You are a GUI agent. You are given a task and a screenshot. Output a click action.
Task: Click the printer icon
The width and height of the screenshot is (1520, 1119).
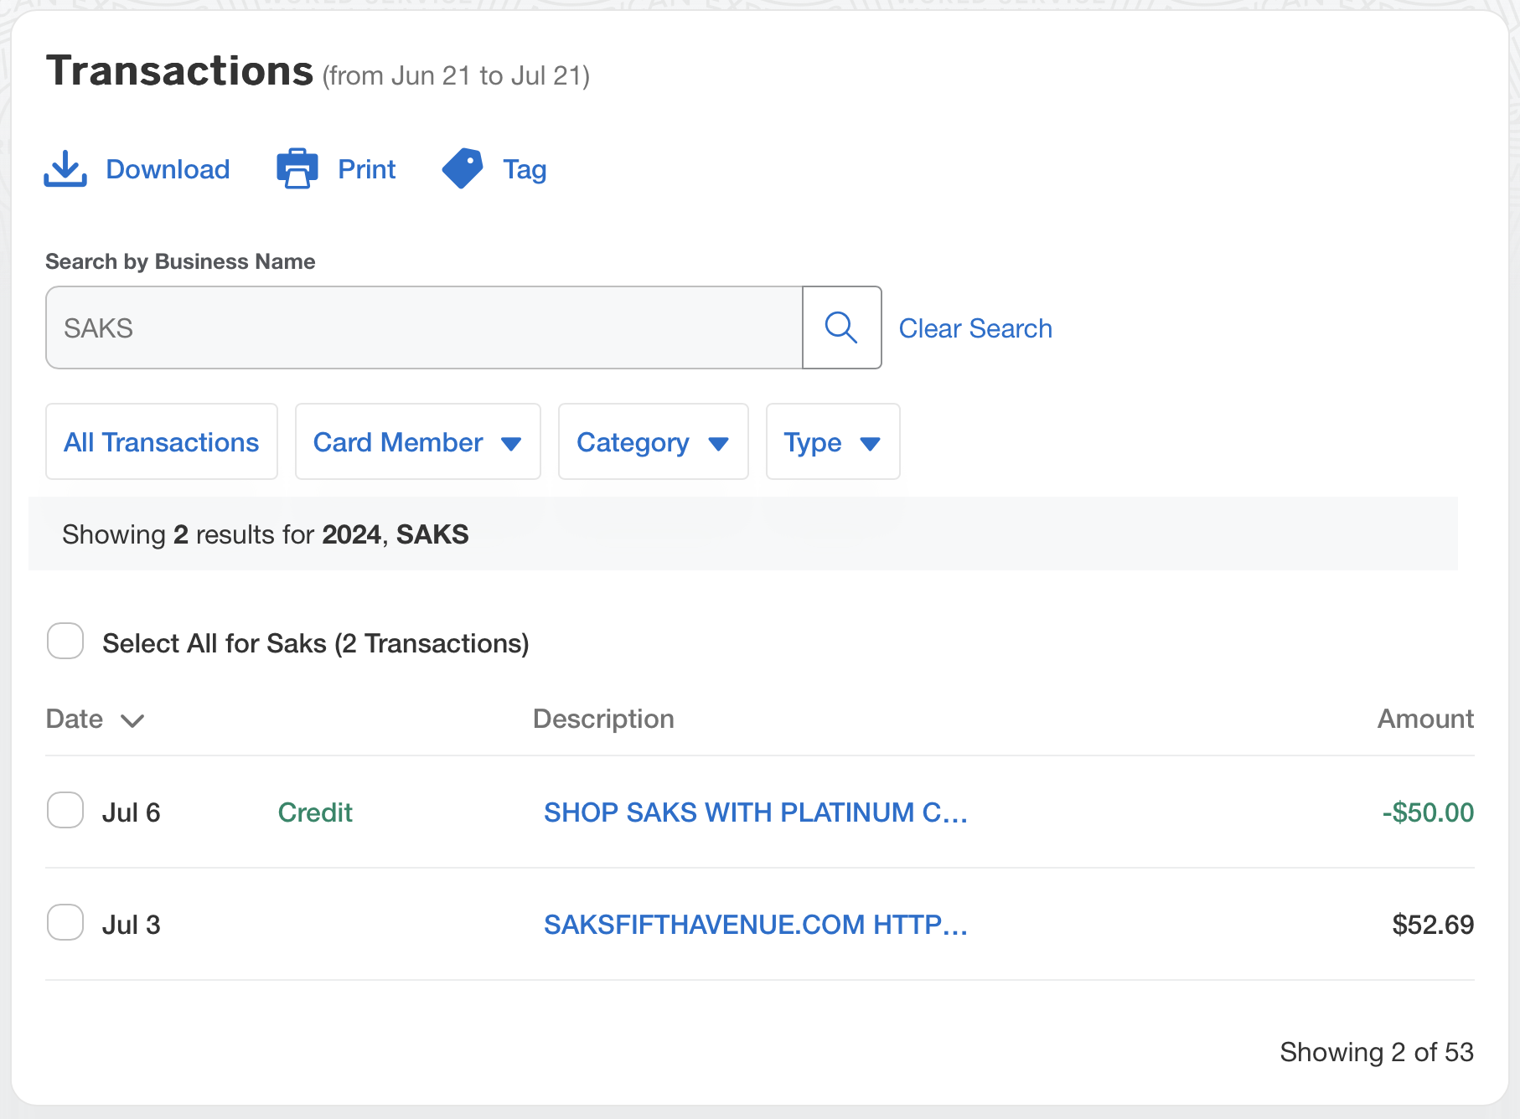[297, 169]
